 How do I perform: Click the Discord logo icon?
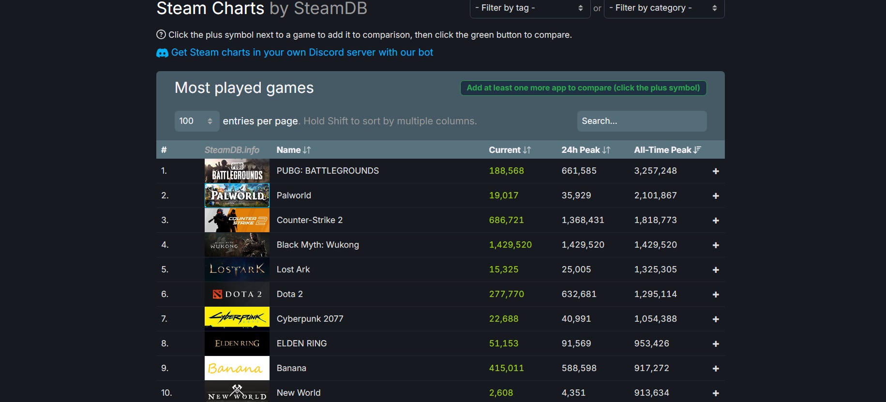tap(162, 53)
